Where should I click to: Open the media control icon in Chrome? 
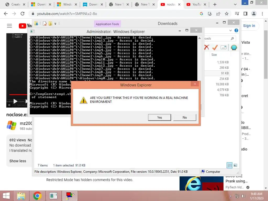[237, 14]
